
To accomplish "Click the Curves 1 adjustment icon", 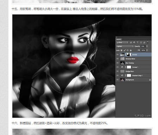I will pos(122,67).
